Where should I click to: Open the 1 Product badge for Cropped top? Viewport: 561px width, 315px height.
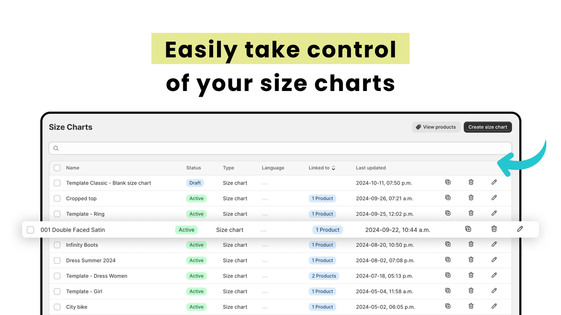click(322, 198)
